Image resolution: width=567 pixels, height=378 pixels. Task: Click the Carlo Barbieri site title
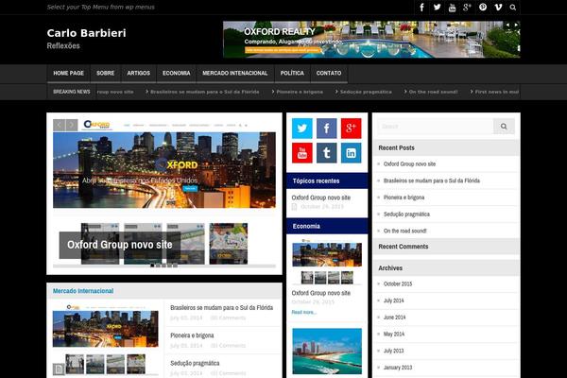coord(86,33)
